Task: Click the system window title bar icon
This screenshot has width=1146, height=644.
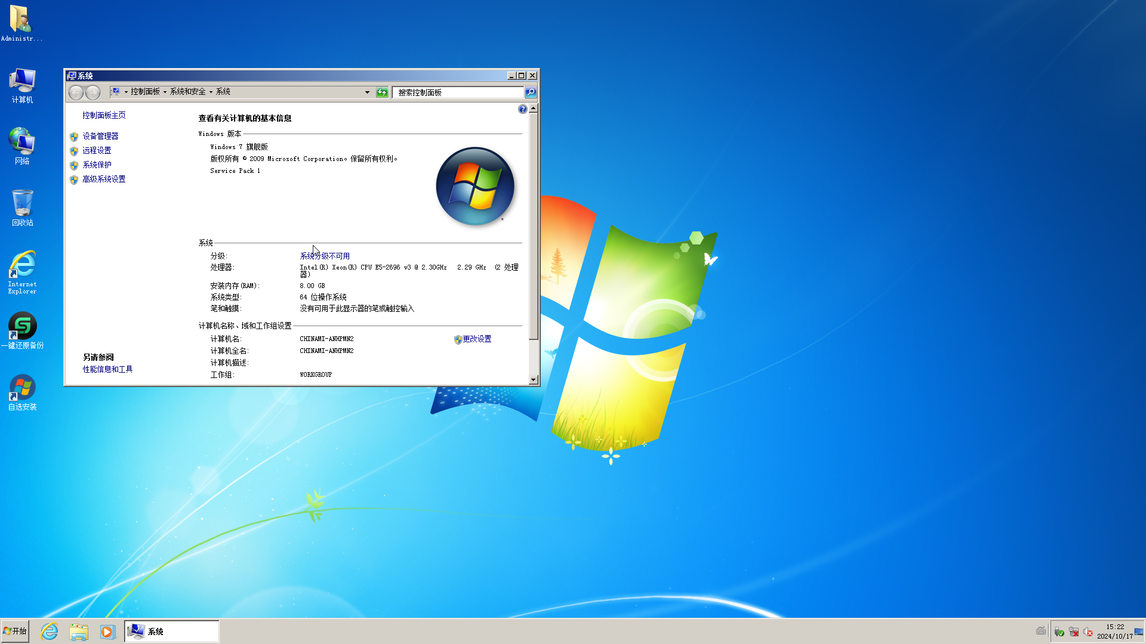Action: tap(72, 76)
